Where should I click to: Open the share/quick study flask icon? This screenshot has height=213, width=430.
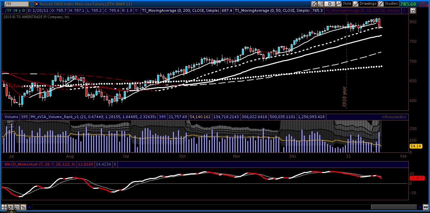point(314,4)
